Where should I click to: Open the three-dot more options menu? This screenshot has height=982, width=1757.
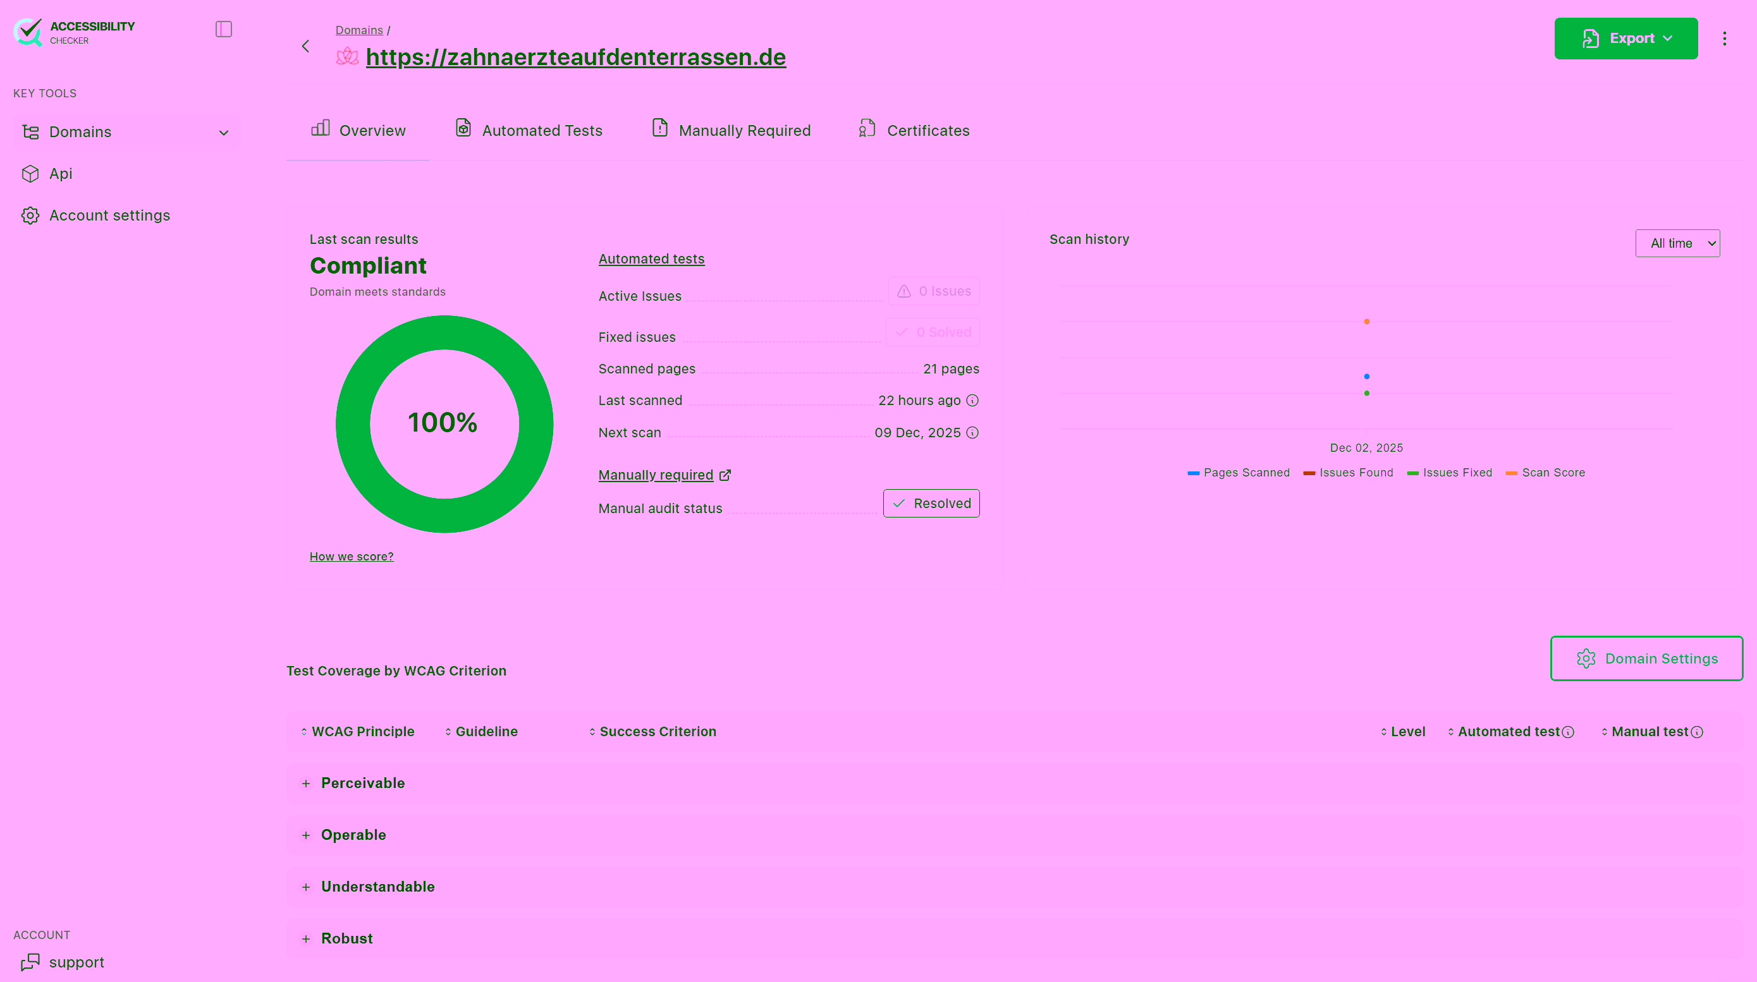point(1724,39)
